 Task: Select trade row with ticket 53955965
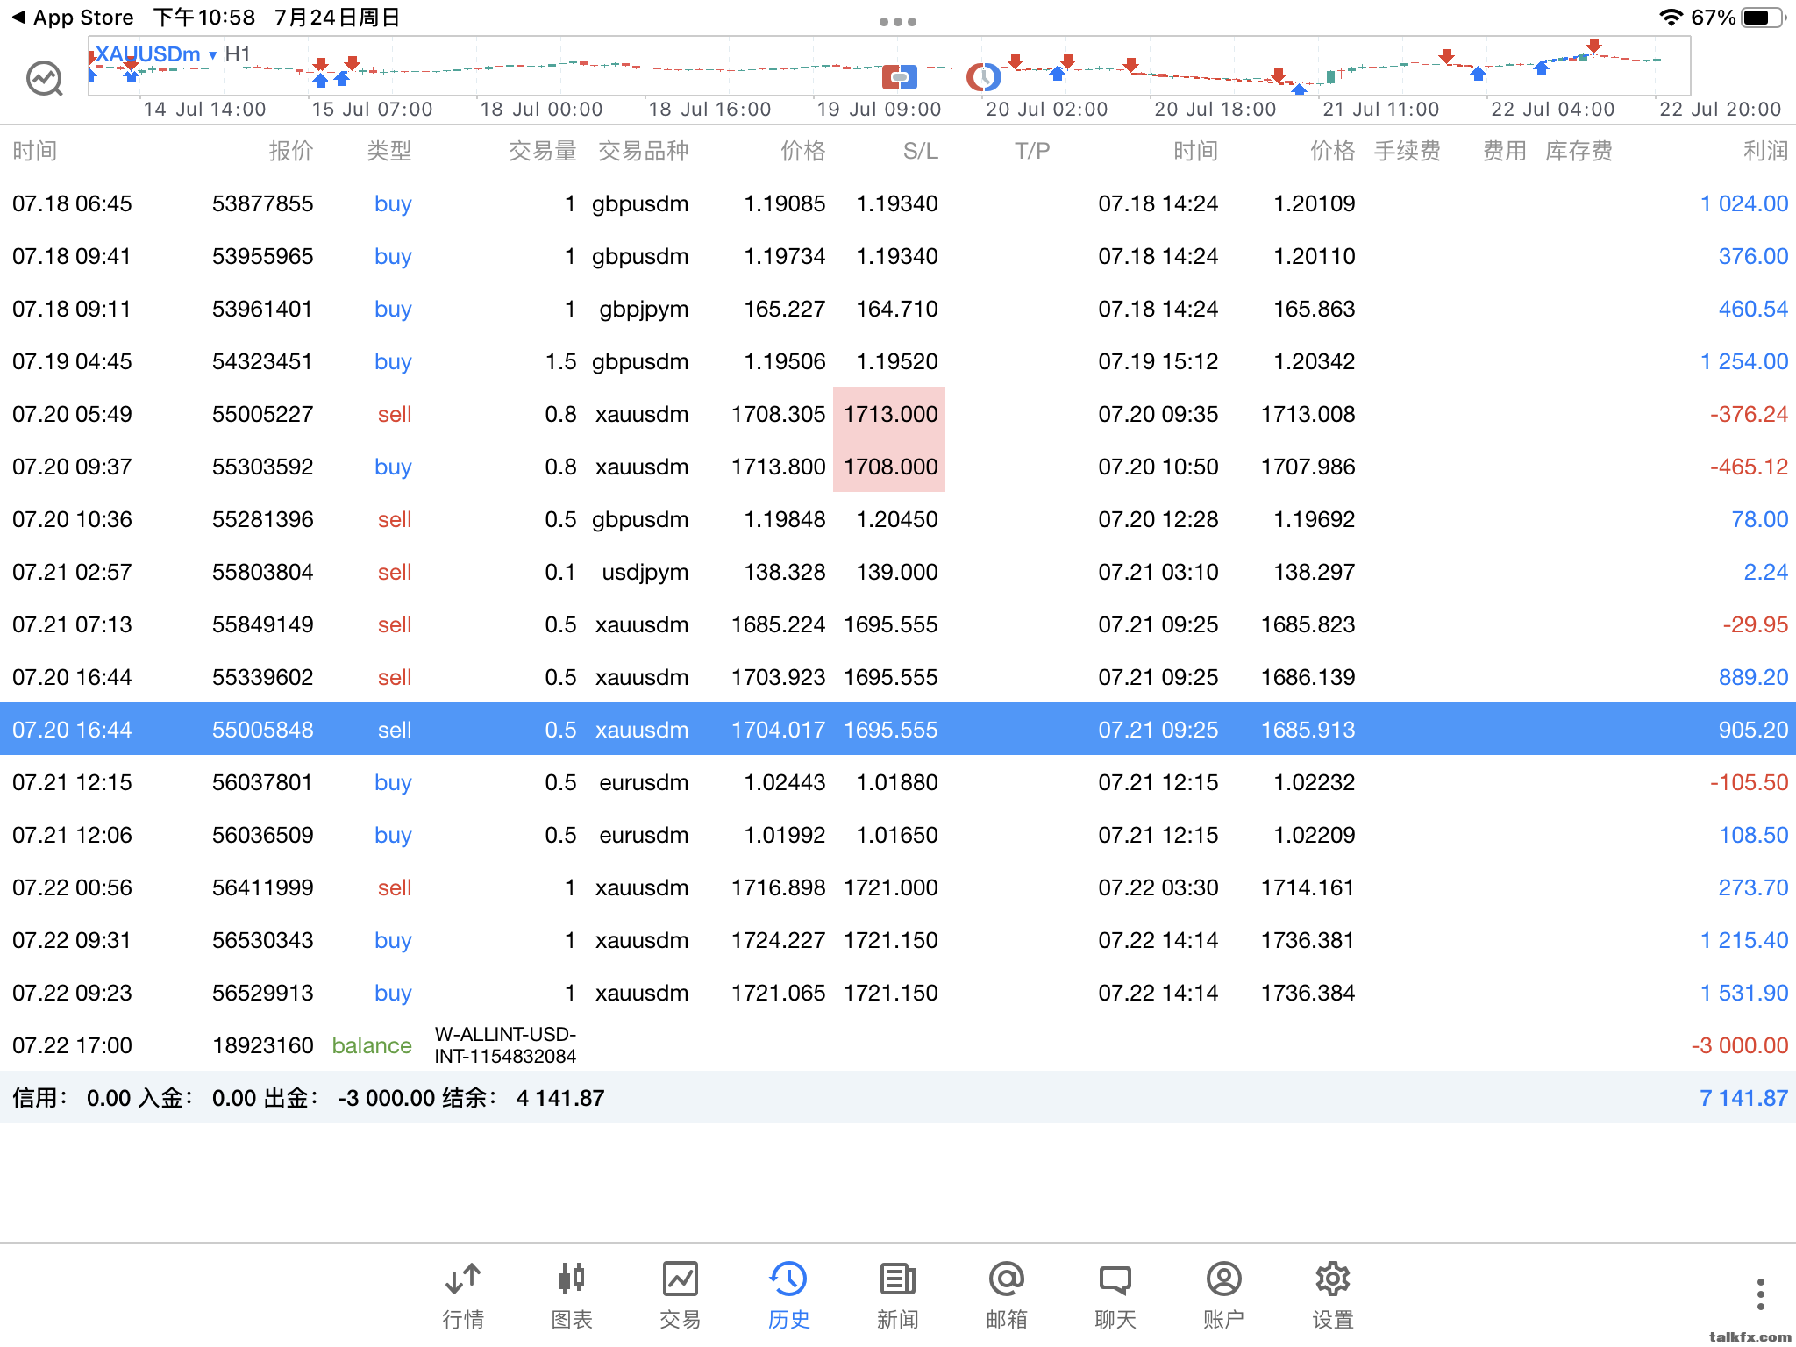[898, 256]
